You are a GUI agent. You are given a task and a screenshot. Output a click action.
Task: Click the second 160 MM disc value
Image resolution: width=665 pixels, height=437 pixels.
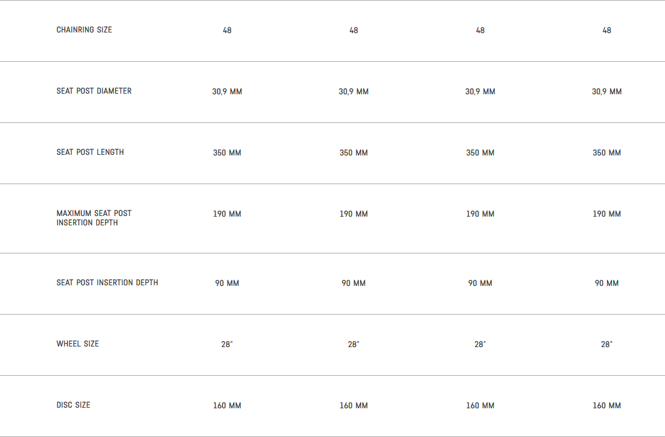pos(354,406)
